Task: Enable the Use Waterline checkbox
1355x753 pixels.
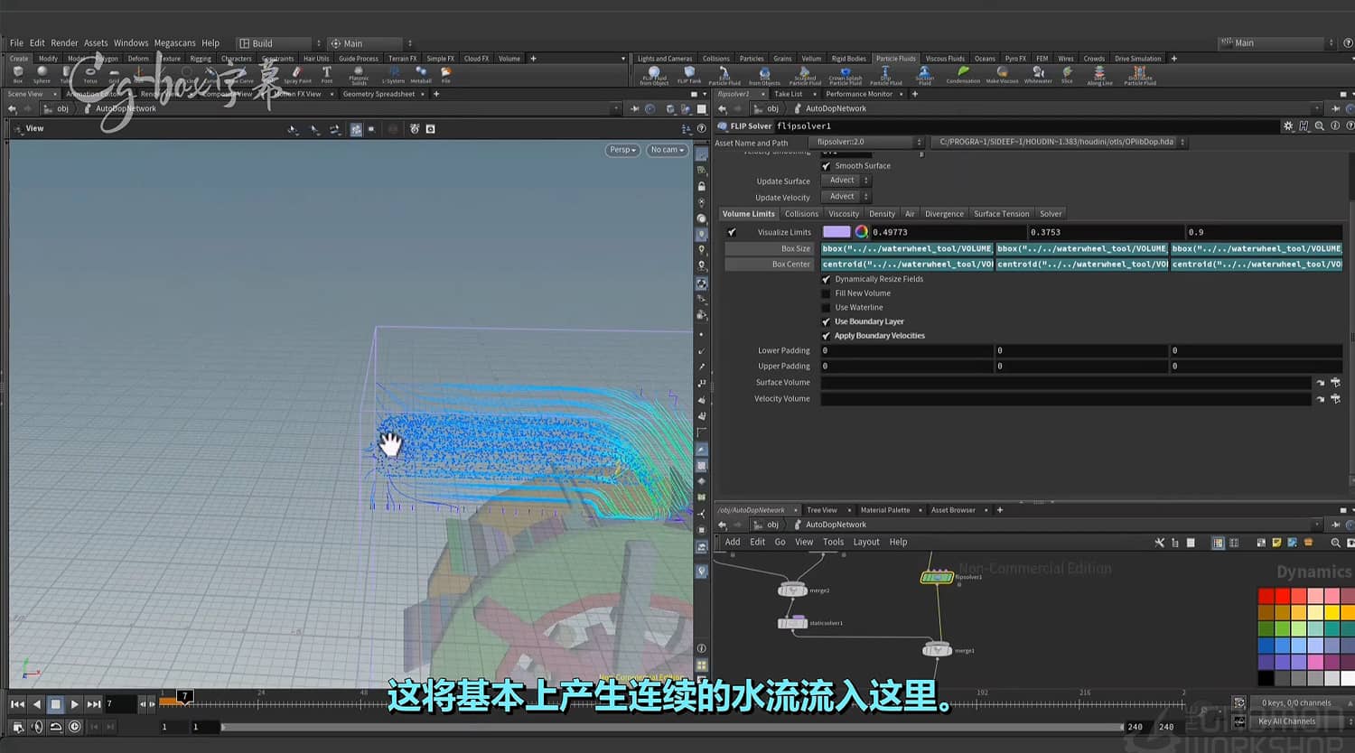Action: (826, 307)
